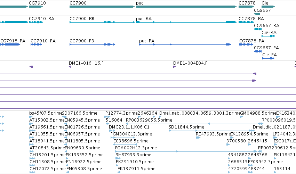Click EST AT15002.5prime
Screen dimensions: 296x174
click(47, 120)
